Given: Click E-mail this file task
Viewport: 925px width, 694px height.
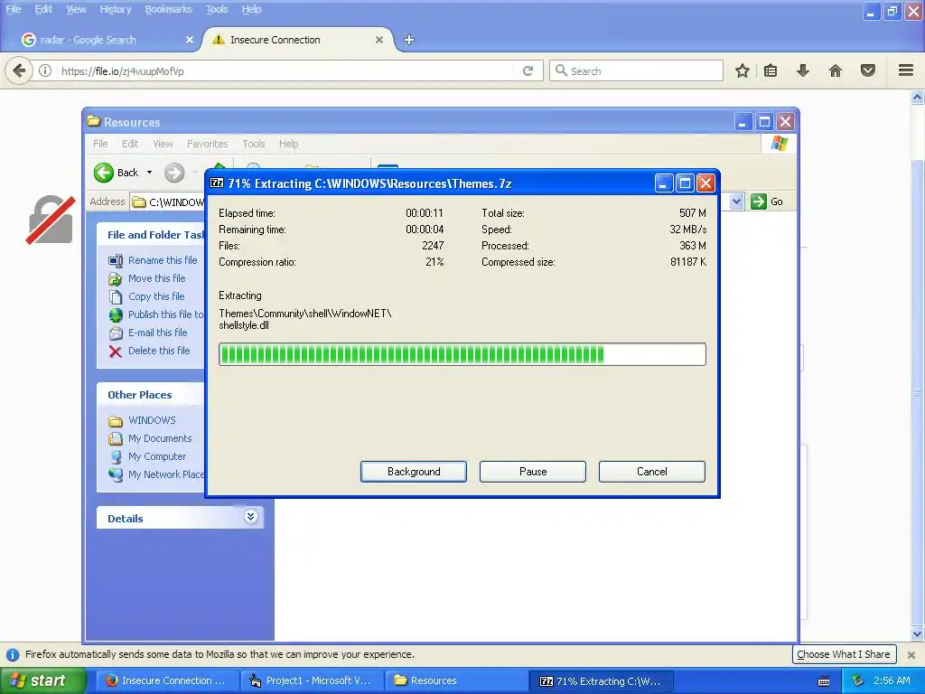Looking at the screenshot, I should [x=157, y=333].
